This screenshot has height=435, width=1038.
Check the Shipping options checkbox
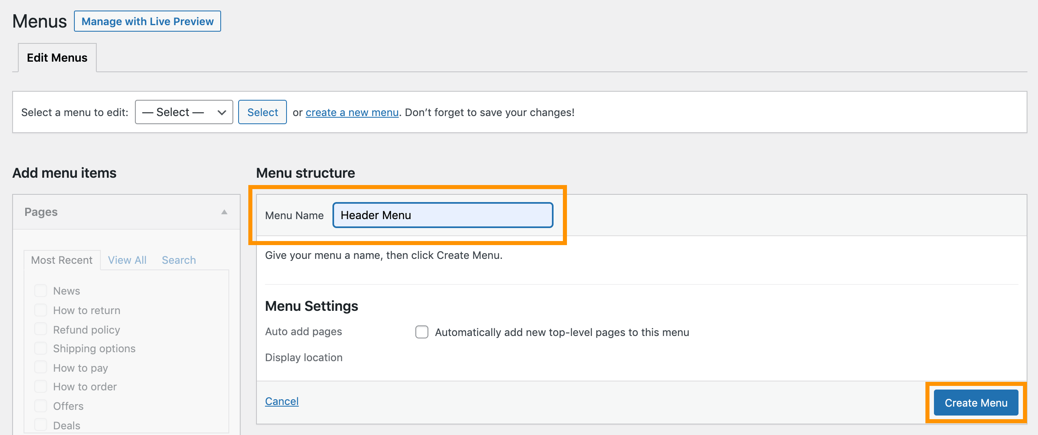[x=41, y=348]
